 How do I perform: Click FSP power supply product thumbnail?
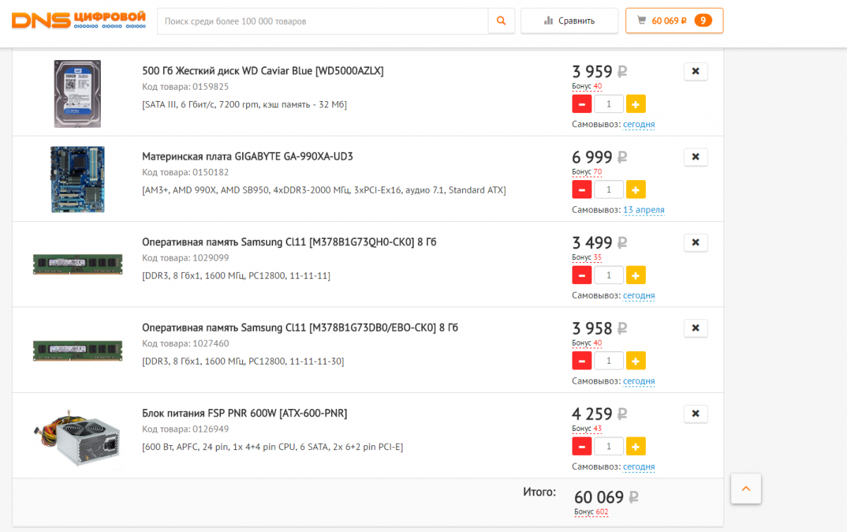[x=78, y=437]
